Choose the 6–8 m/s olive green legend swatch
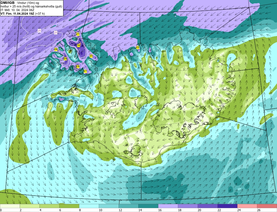This screenshot has width=277, height=212. (69, 206)
